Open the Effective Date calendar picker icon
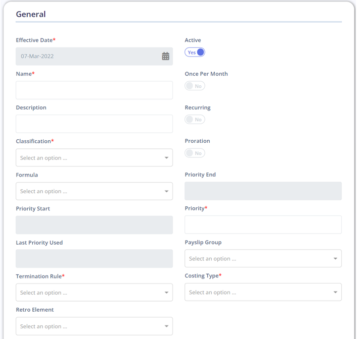Image resolution: width=359 pixels, height=339 pixels. pyautogui.click(x=165, y=56)
